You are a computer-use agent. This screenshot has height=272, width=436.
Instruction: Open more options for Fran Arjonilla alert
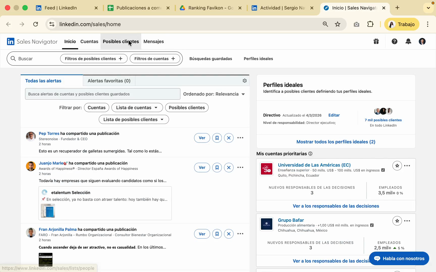[240, 234]
